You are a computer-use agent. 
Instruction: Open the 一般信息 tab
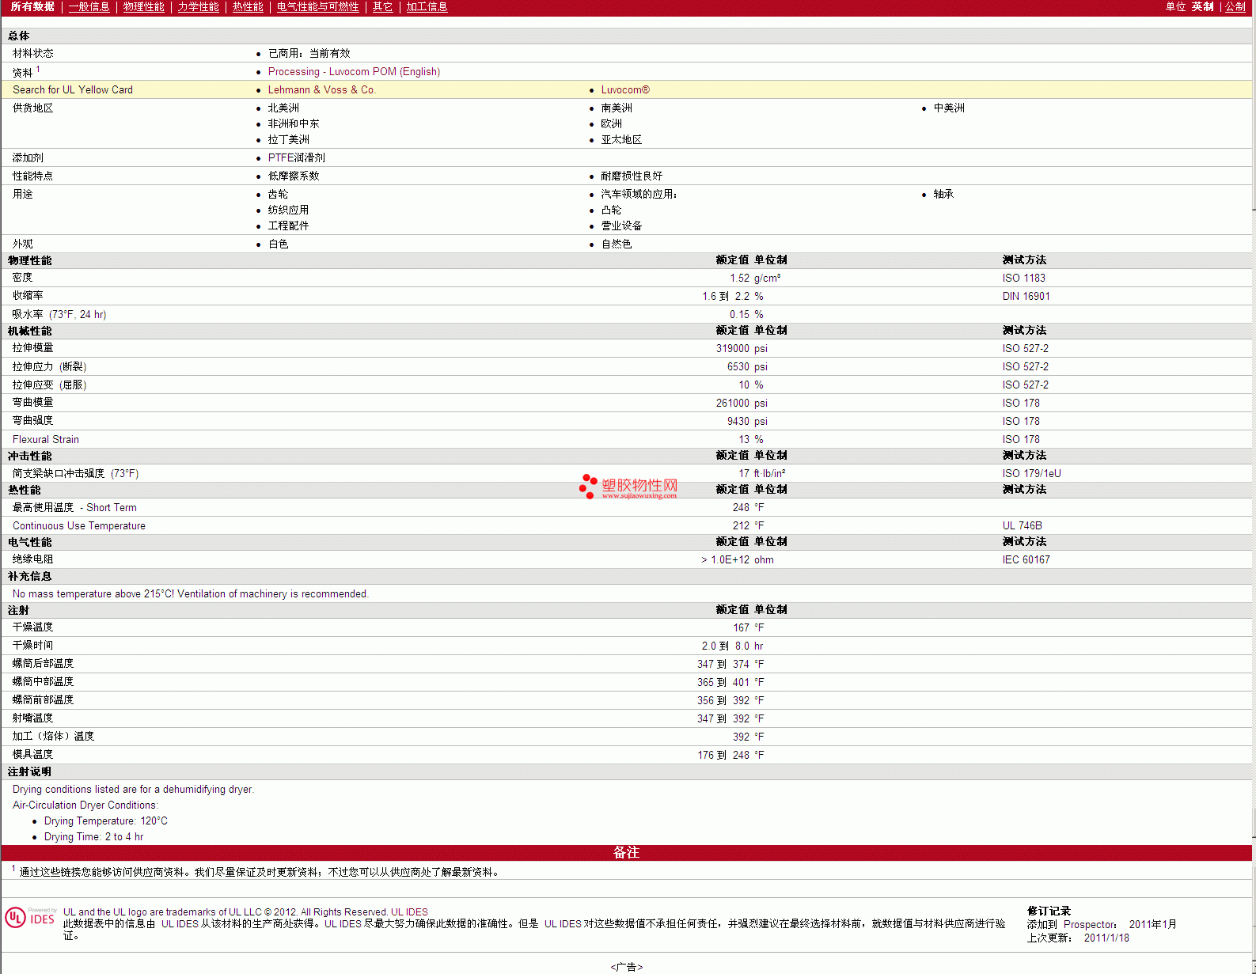[x=89, y=7]
